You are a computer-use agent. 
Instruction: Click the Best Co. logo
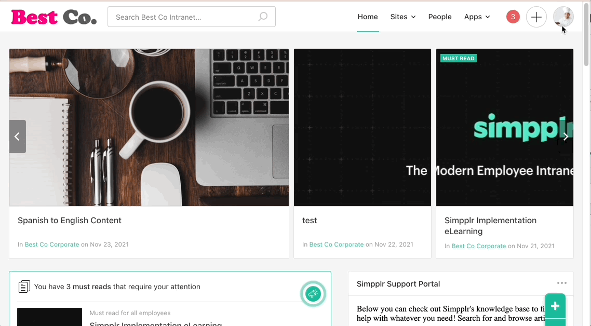coord(54,17)
